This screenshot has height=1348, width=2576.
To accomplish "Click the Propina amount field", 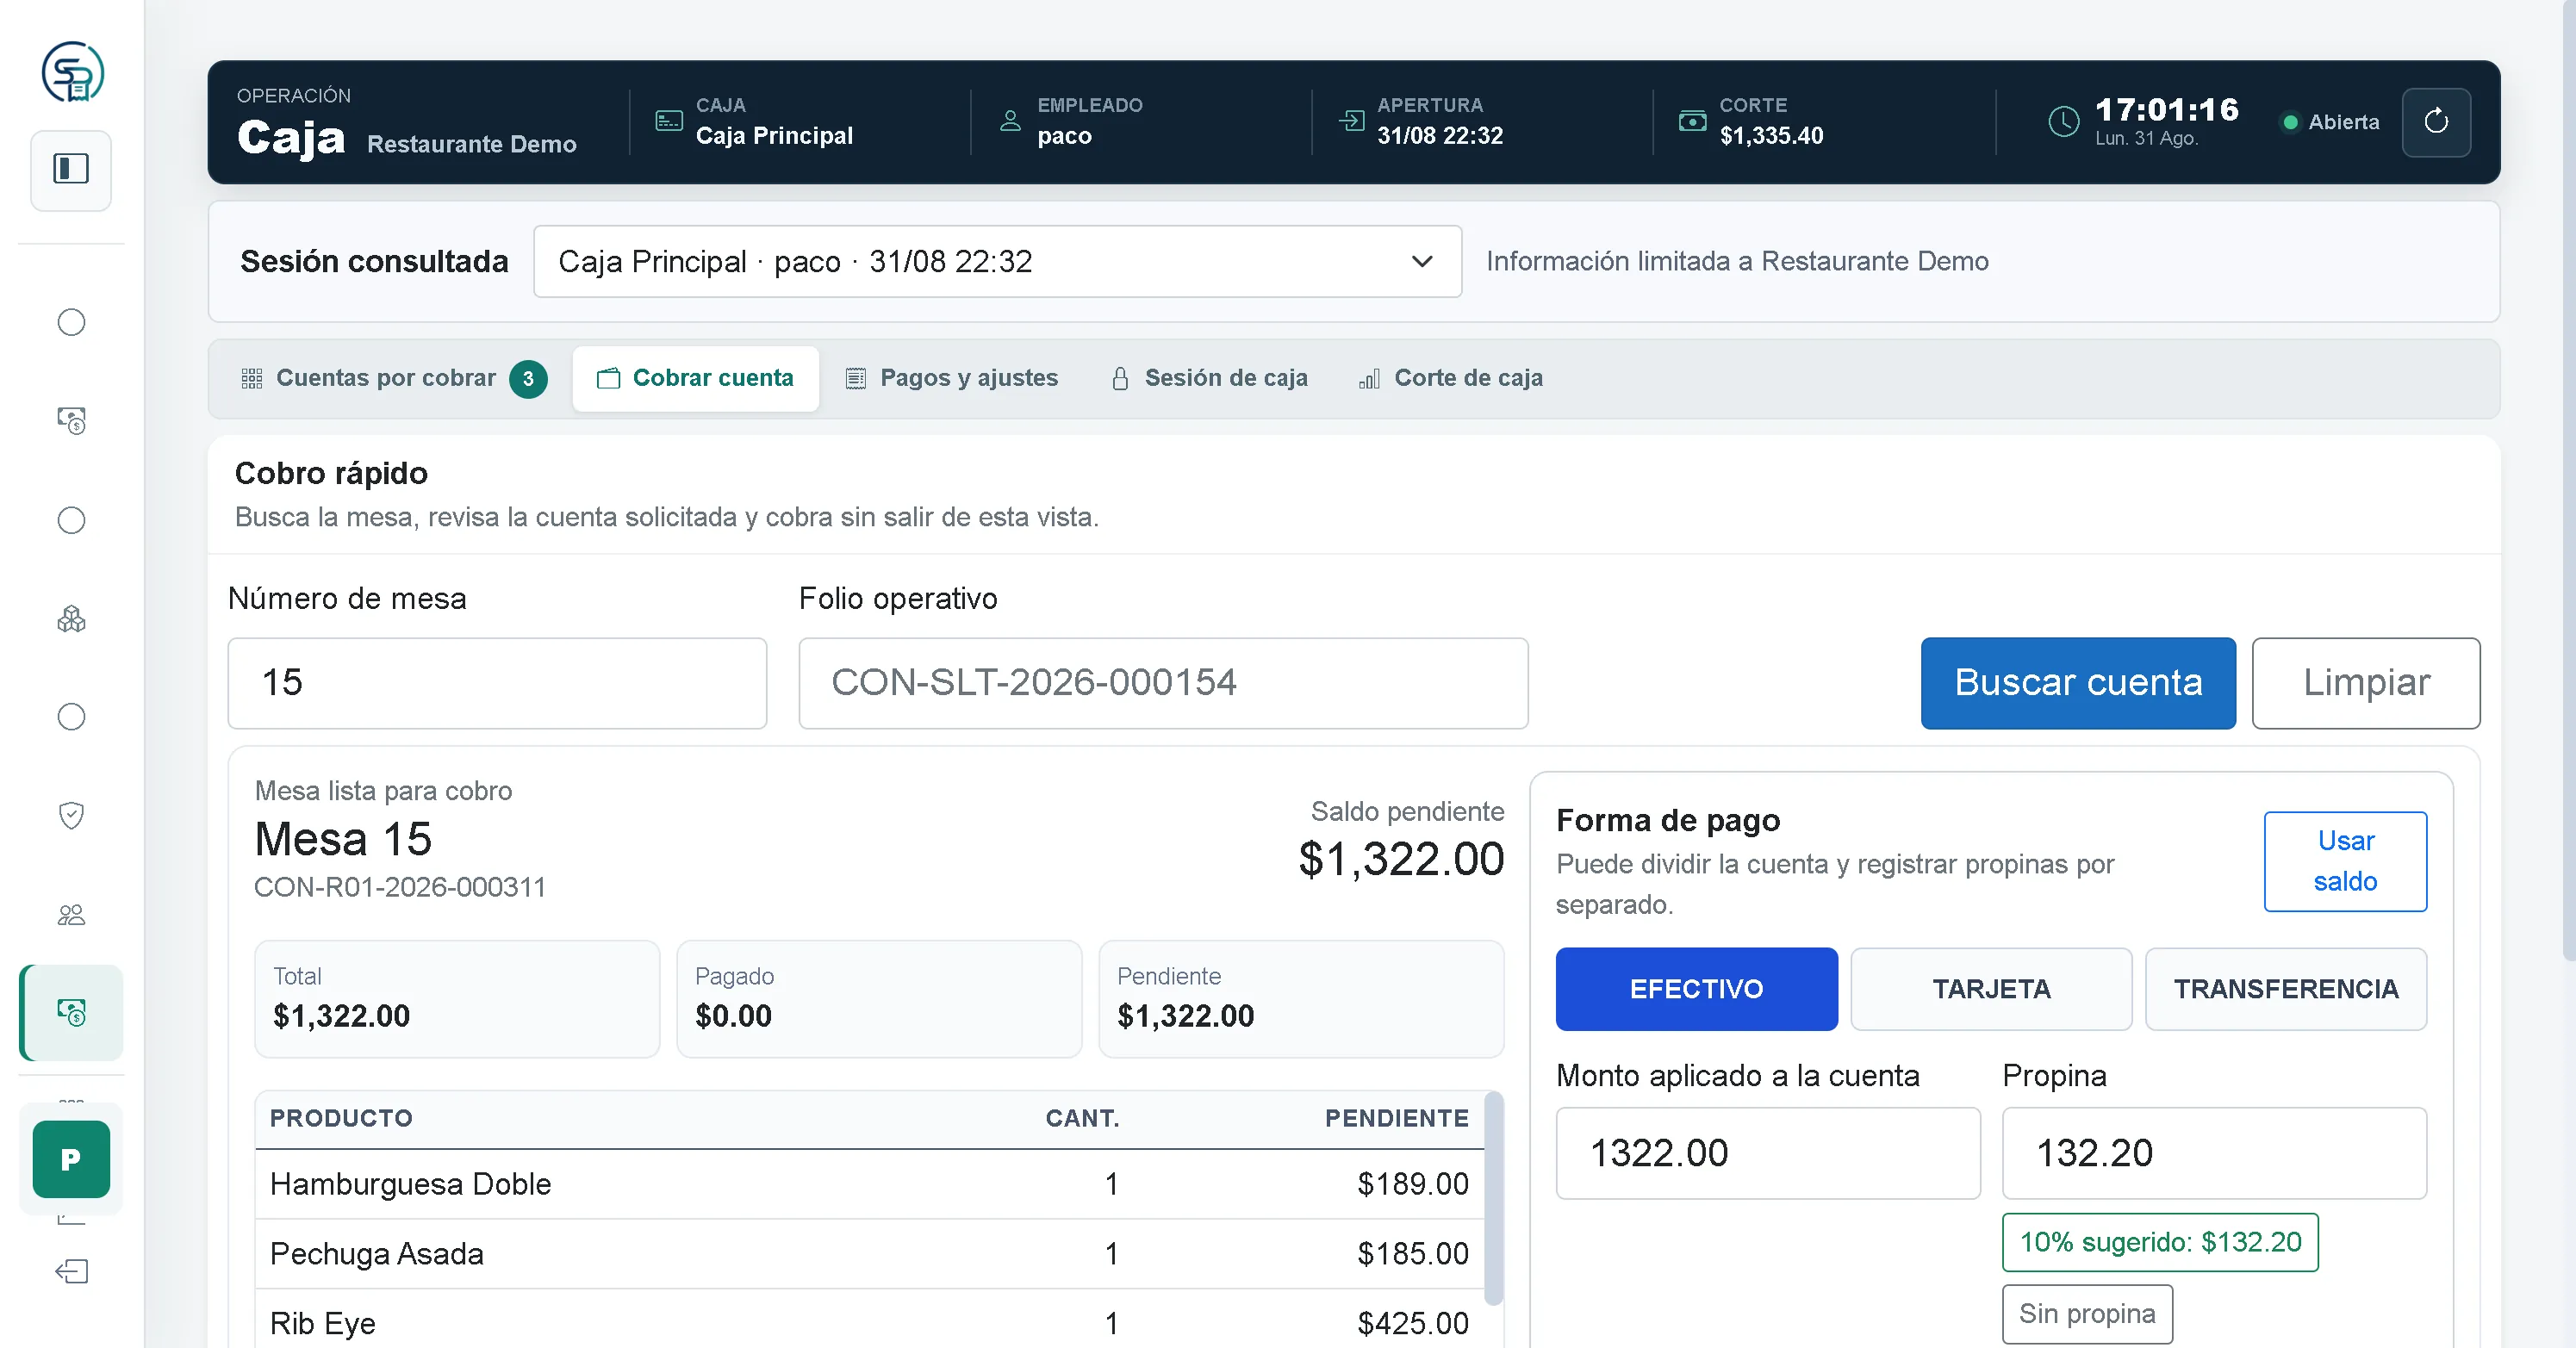I will (2214, 1153).
